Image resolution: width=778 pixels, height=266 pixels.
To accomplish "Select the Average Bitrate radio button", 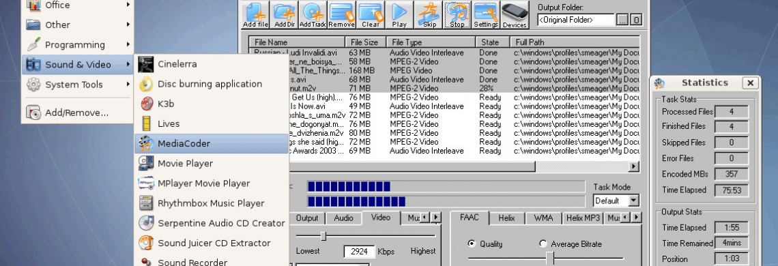I will tap(543, 243).
